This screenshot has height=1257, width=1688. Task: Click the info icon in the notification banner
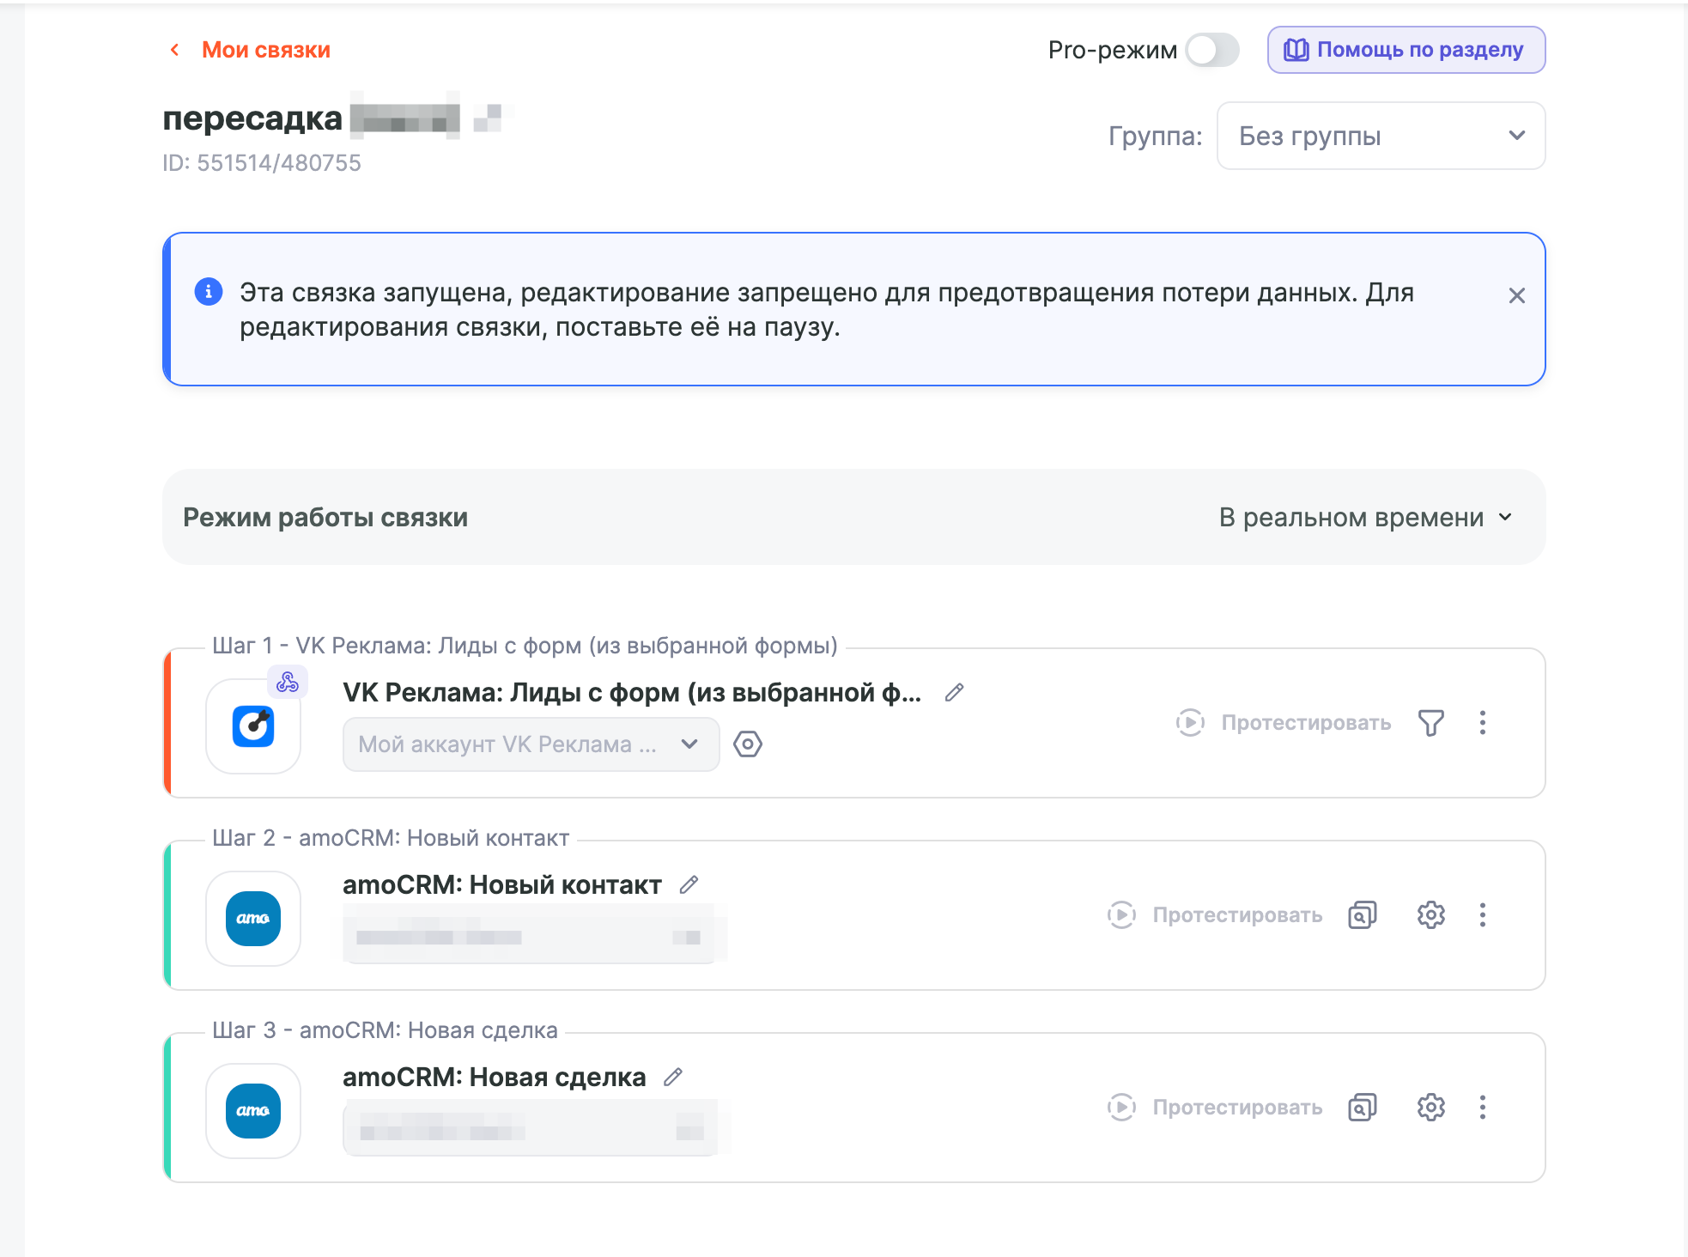point(209,292)
